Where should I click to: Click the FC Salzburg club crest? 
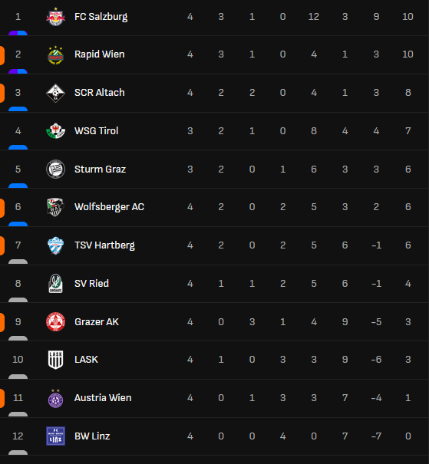point(56,17)
